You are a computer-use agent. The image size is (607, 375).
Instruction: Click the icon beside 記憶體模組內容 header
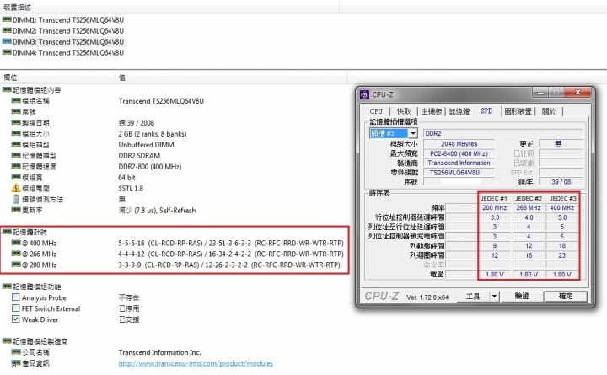(x=7, y=90)
